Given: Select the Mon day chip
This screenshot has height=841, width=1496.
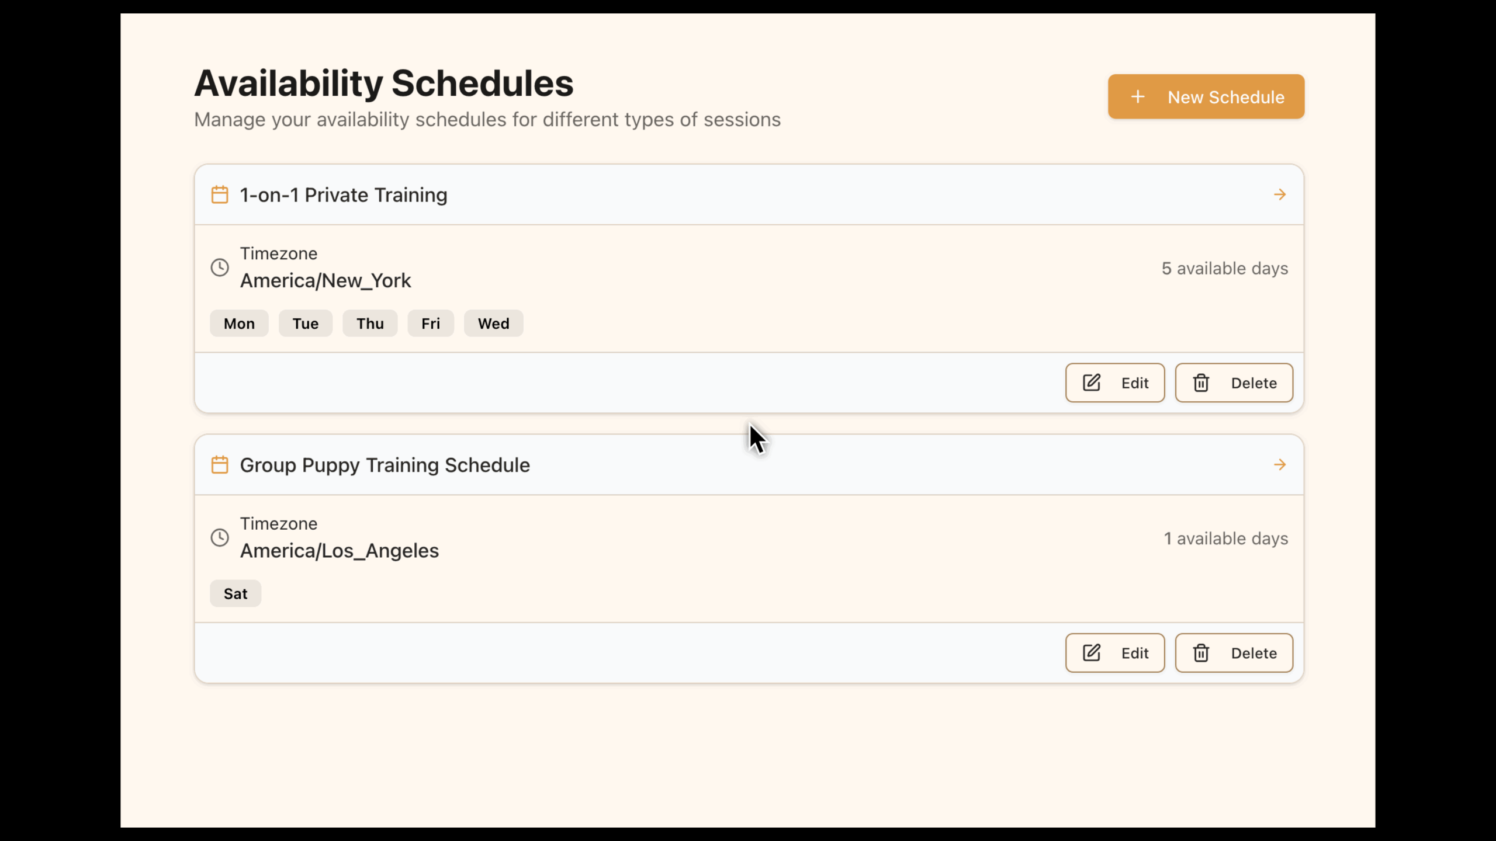Looking at the screenshot, I should (x=238, y=323).
